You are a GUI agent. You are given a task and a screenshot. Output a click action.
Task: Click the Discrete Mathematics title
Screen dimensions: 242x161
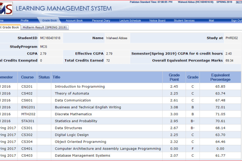[x=73, y=114]
